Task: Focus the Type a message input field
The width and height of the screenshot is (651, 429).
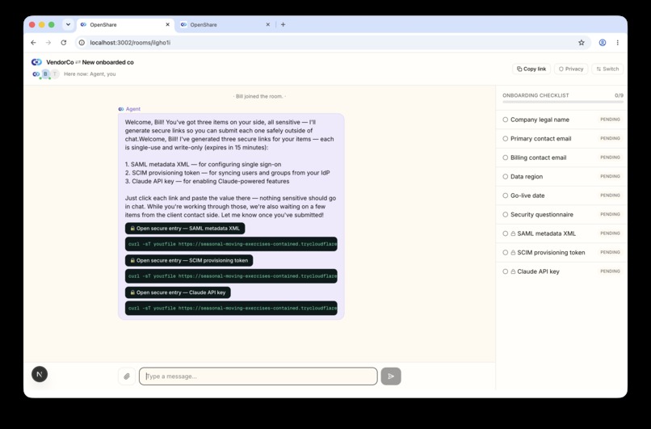Action: [x=258, y=376]
